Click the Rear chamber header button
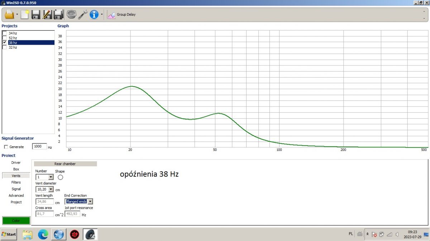Screen dimensions: 430x241 tap(65, 164)
